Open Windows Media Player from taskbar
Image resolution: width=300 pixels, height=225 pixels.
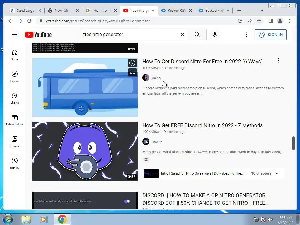(x=44, y=219)
